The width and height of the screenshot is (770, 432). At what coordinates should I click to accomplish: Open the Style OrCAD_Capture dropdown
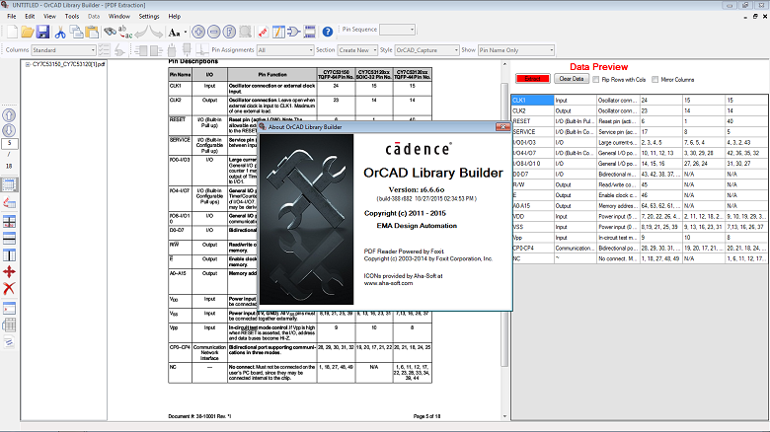click(426, 49)
